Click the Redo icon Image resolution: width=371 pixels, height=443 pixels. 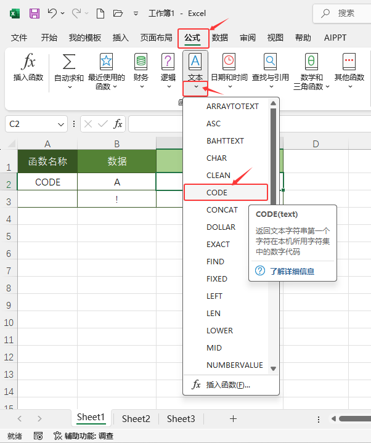point(76,13)
